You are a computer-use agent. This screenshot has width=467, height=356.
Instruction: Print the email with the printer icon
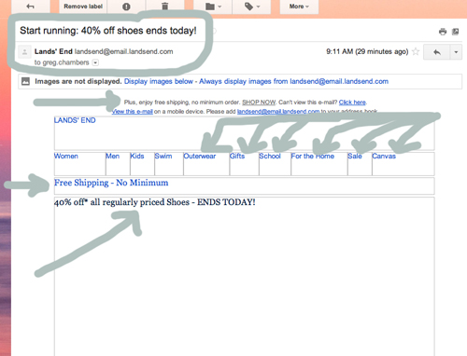pyautogui.click(x=443, y=32)
